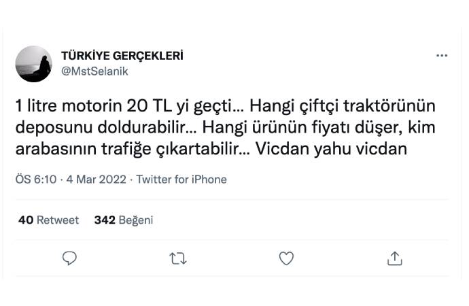The width and height of the screenshot is (469, 306).
Task: Select the 4 Mar 2022 date
Action: (x=95, y=180)
